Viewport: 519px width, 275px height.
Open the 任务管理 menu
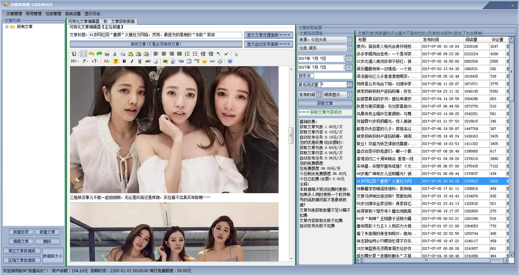point(53,14)
